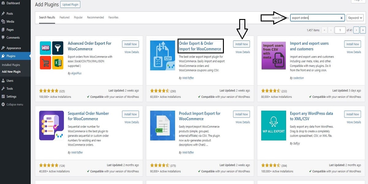Open Advanced Order Export For WooCommerce title
The height and width of the screenshot is (184, 368).
90,46
